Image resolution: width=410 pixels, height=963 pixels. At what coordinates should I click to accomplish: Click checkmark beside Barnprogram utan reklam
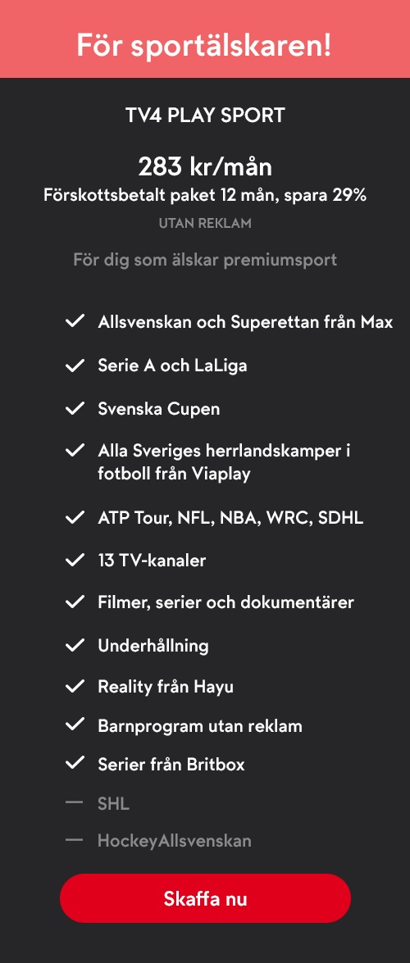(75, 725)
